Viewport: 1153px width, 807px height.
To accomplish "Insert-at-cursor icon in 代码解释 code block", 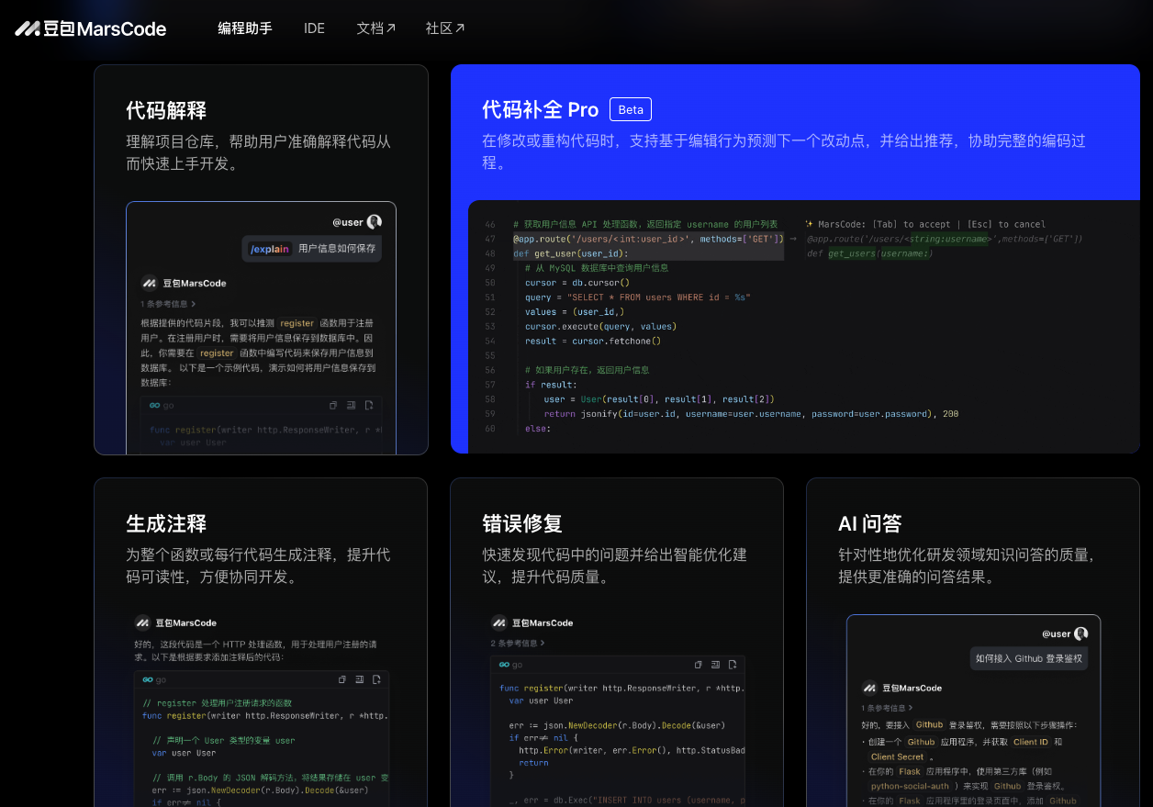I will [x=351, y=405].
